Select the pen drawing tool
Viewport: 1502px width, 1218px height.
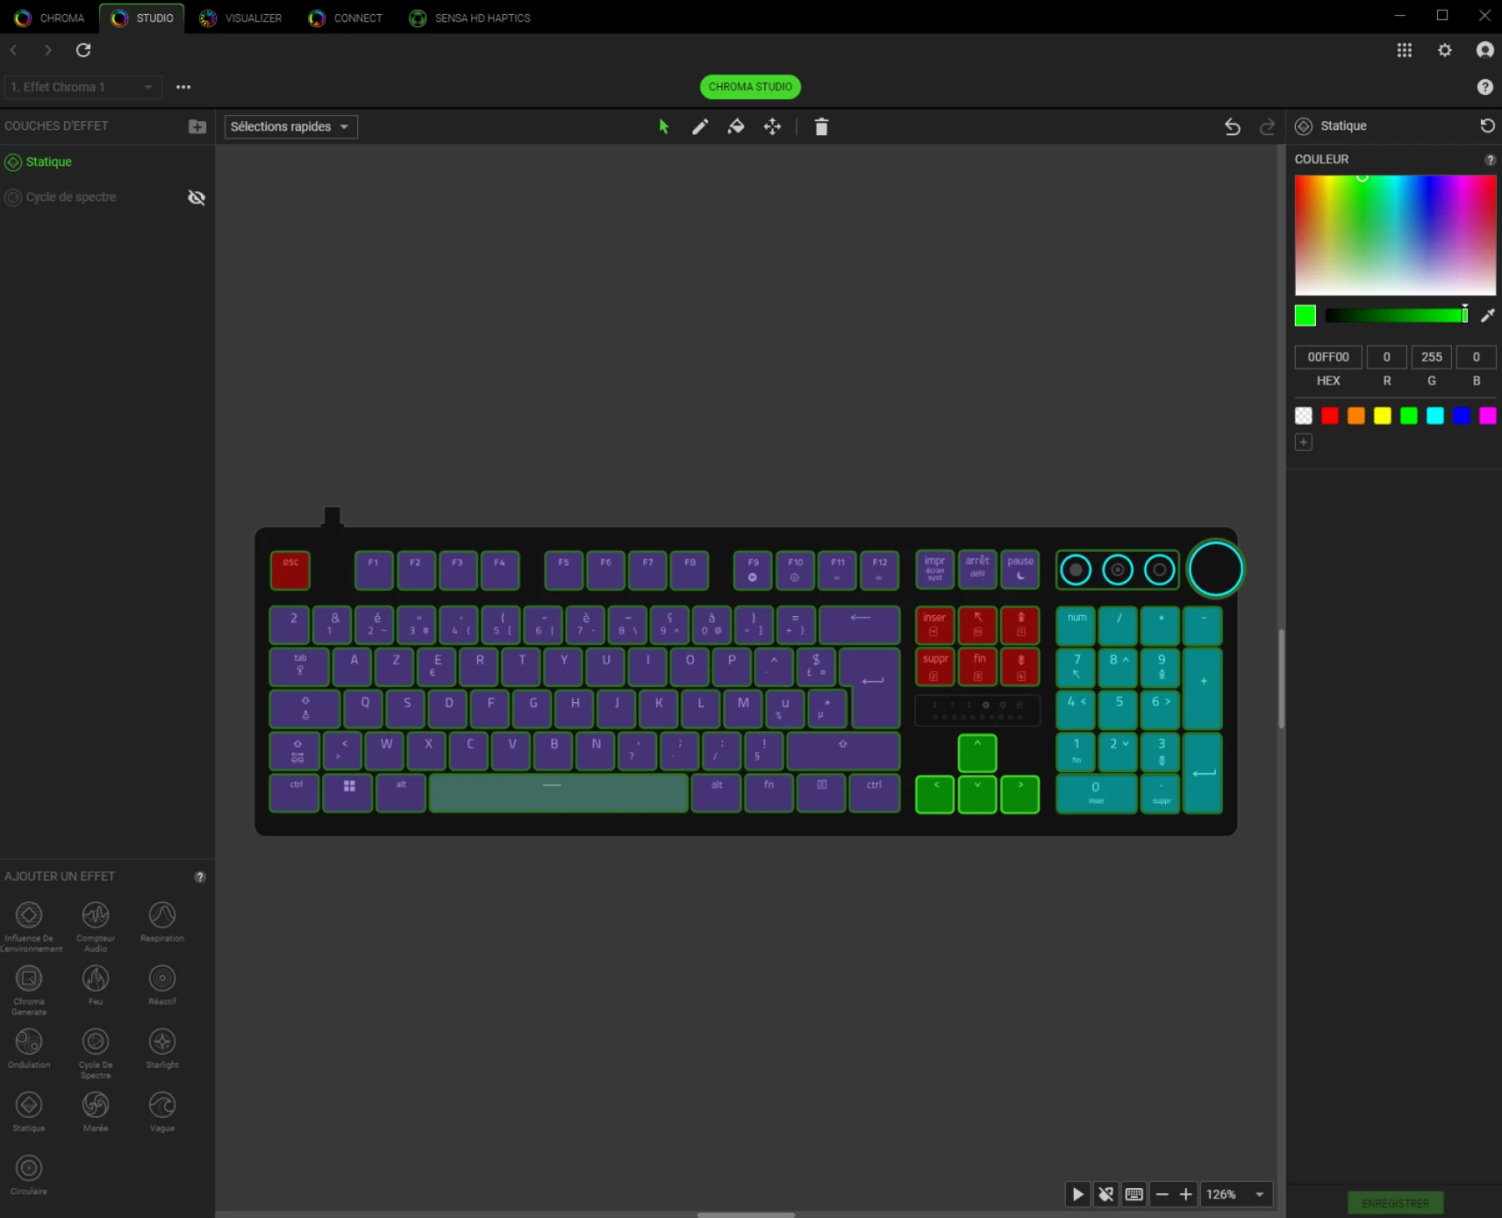pyautogui.click(x=700, y=127)
